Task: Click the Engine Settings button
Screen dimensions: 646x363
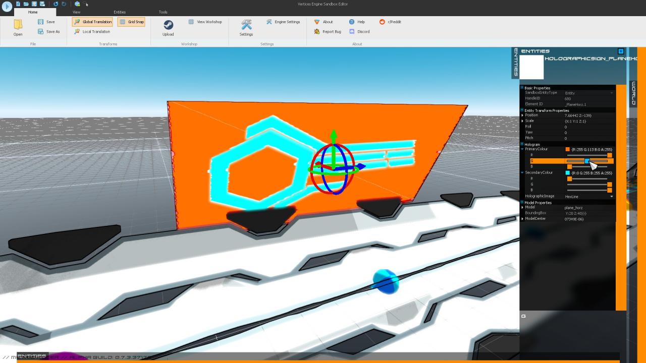Action: click(283, 22)
